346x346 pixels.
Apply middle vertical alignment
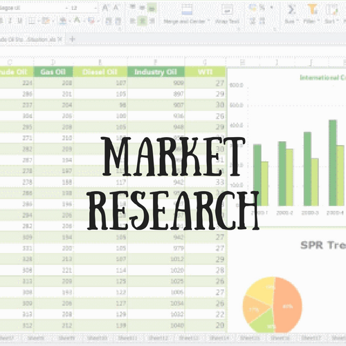[x=142, y=8]
